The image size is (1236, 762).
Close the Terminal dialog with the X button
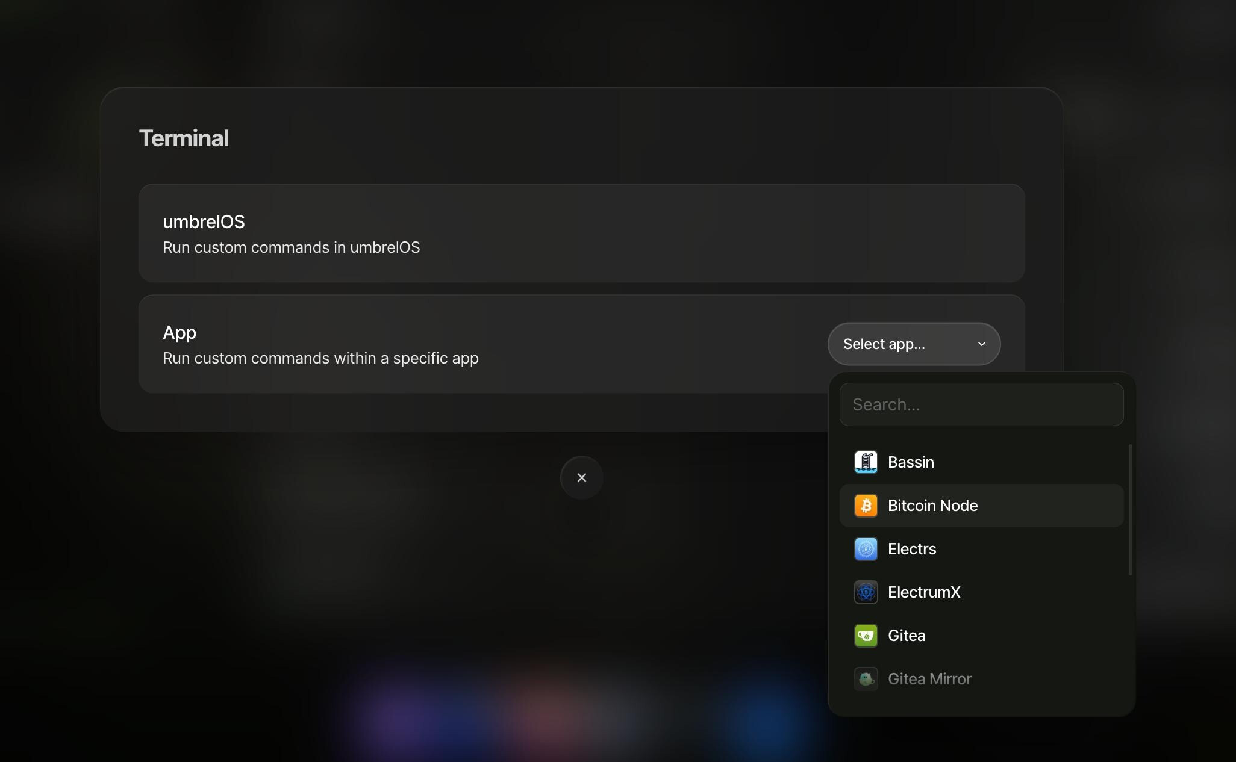pos(581,477)
